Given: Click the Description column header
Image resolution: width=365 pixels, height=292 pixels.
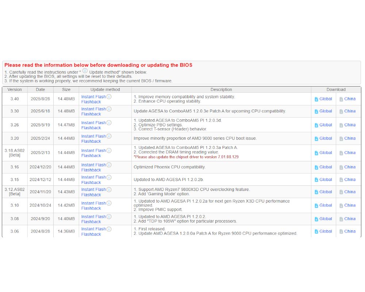Looking at the screenshot, I should (x=221, y=89).
